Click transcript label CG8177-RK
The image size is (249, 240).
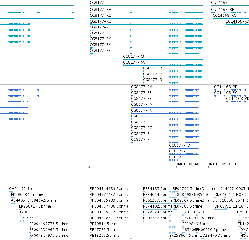[x=100, y=39]
